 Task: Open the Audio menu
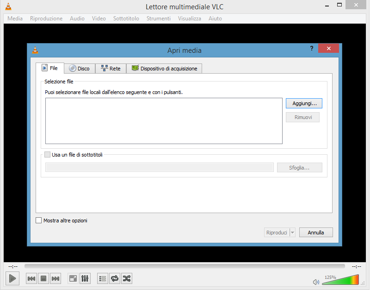coord(77,19)
